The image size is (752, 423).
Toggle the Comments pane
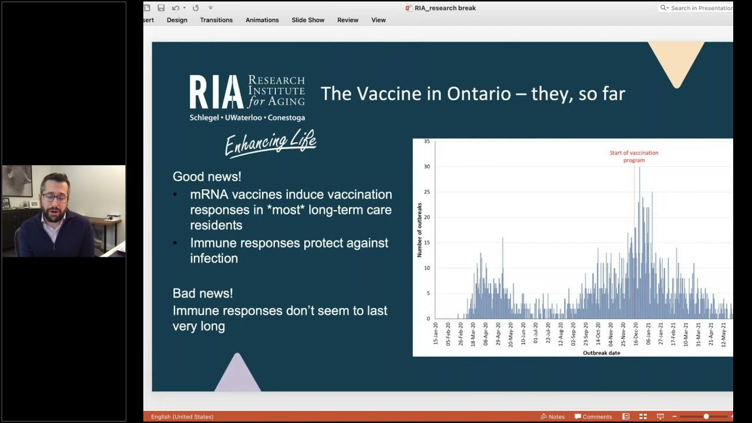(593, 417)
